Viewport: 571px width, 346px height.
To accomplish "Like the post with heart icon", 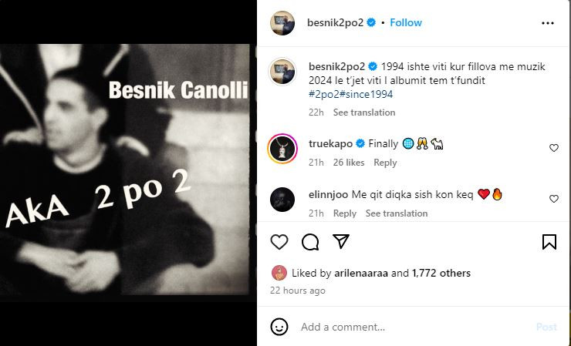I will pos(279,242).
